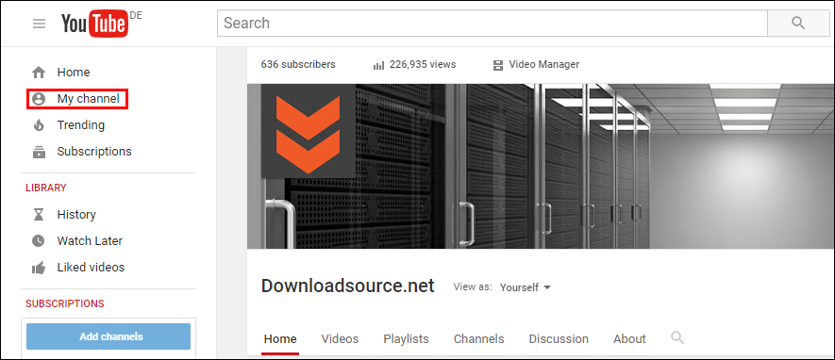Open the hamburger guide menu icon
The image size is (835, 360).
click(x=39, y=24)
